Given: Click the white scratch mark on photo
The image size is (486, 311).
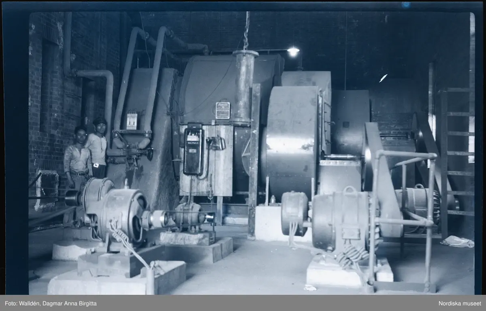Looking at the screenshot, I should 383,78.
